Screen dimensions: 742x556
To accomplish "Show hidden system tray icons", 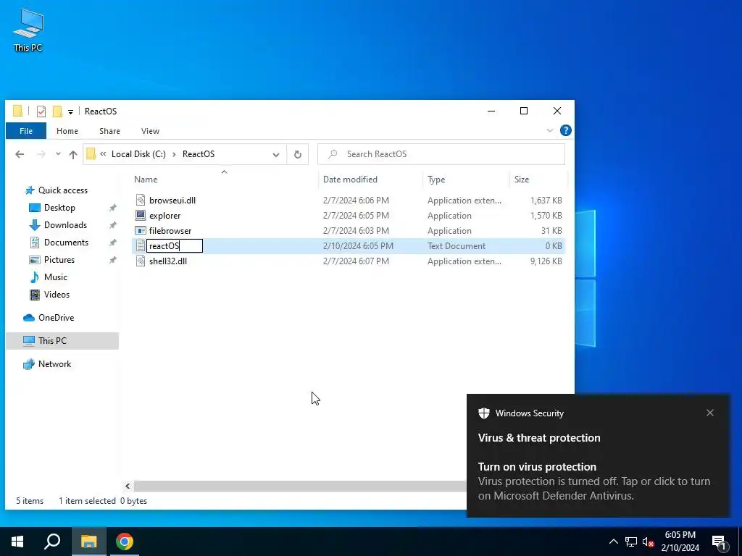I will [x=613, y=542].
